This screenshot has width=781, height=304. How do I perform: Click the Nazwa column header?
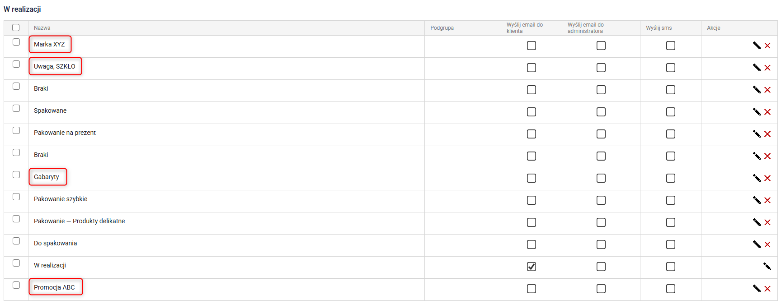pos(42,28)
